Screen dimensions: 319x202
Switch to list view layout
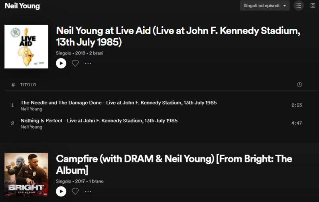299,6
